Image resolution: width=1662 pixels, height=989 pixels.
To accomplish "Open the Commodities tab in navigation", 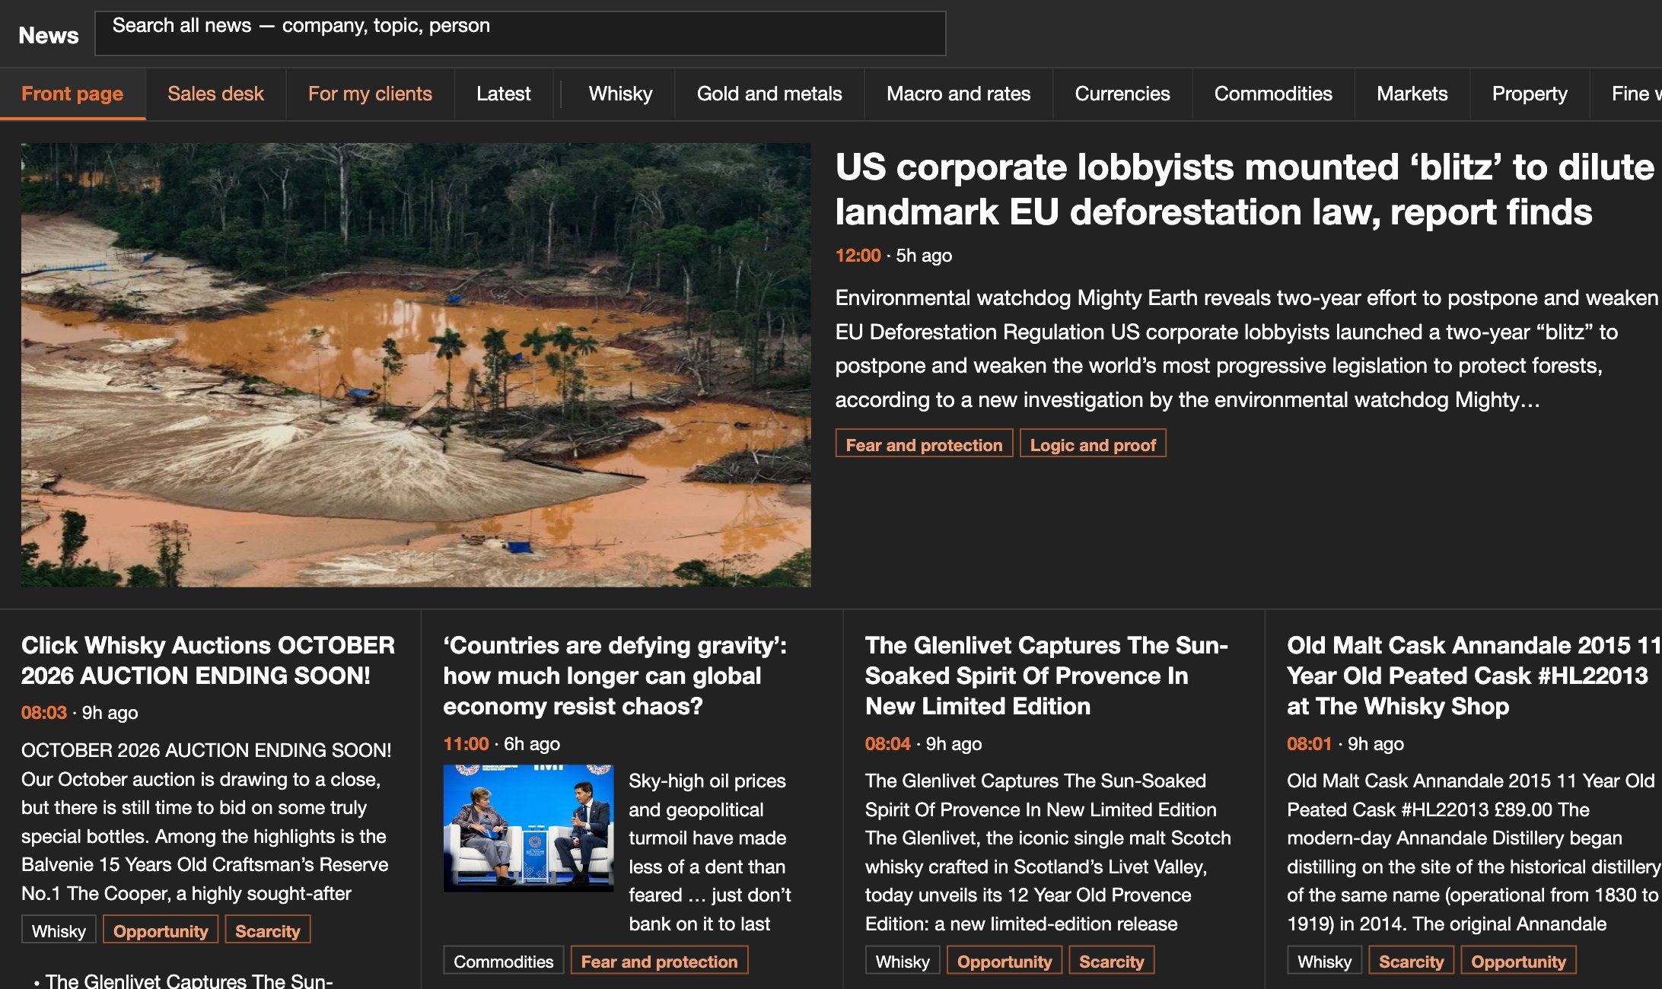I will click(1273, 94).
